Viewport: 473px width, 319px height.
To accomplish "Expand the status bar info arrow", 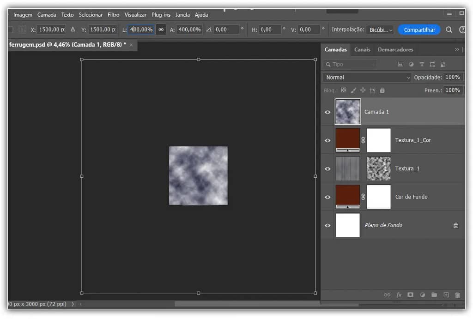I will click(x=73, y=304).
